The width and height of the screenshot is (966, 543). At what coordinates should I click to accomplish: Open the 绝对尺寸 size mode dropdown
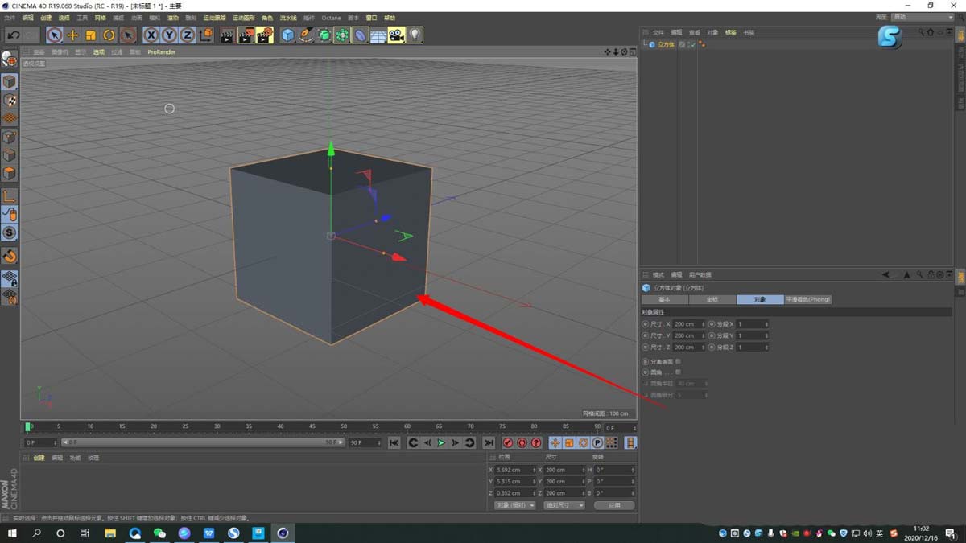(563, 505)
